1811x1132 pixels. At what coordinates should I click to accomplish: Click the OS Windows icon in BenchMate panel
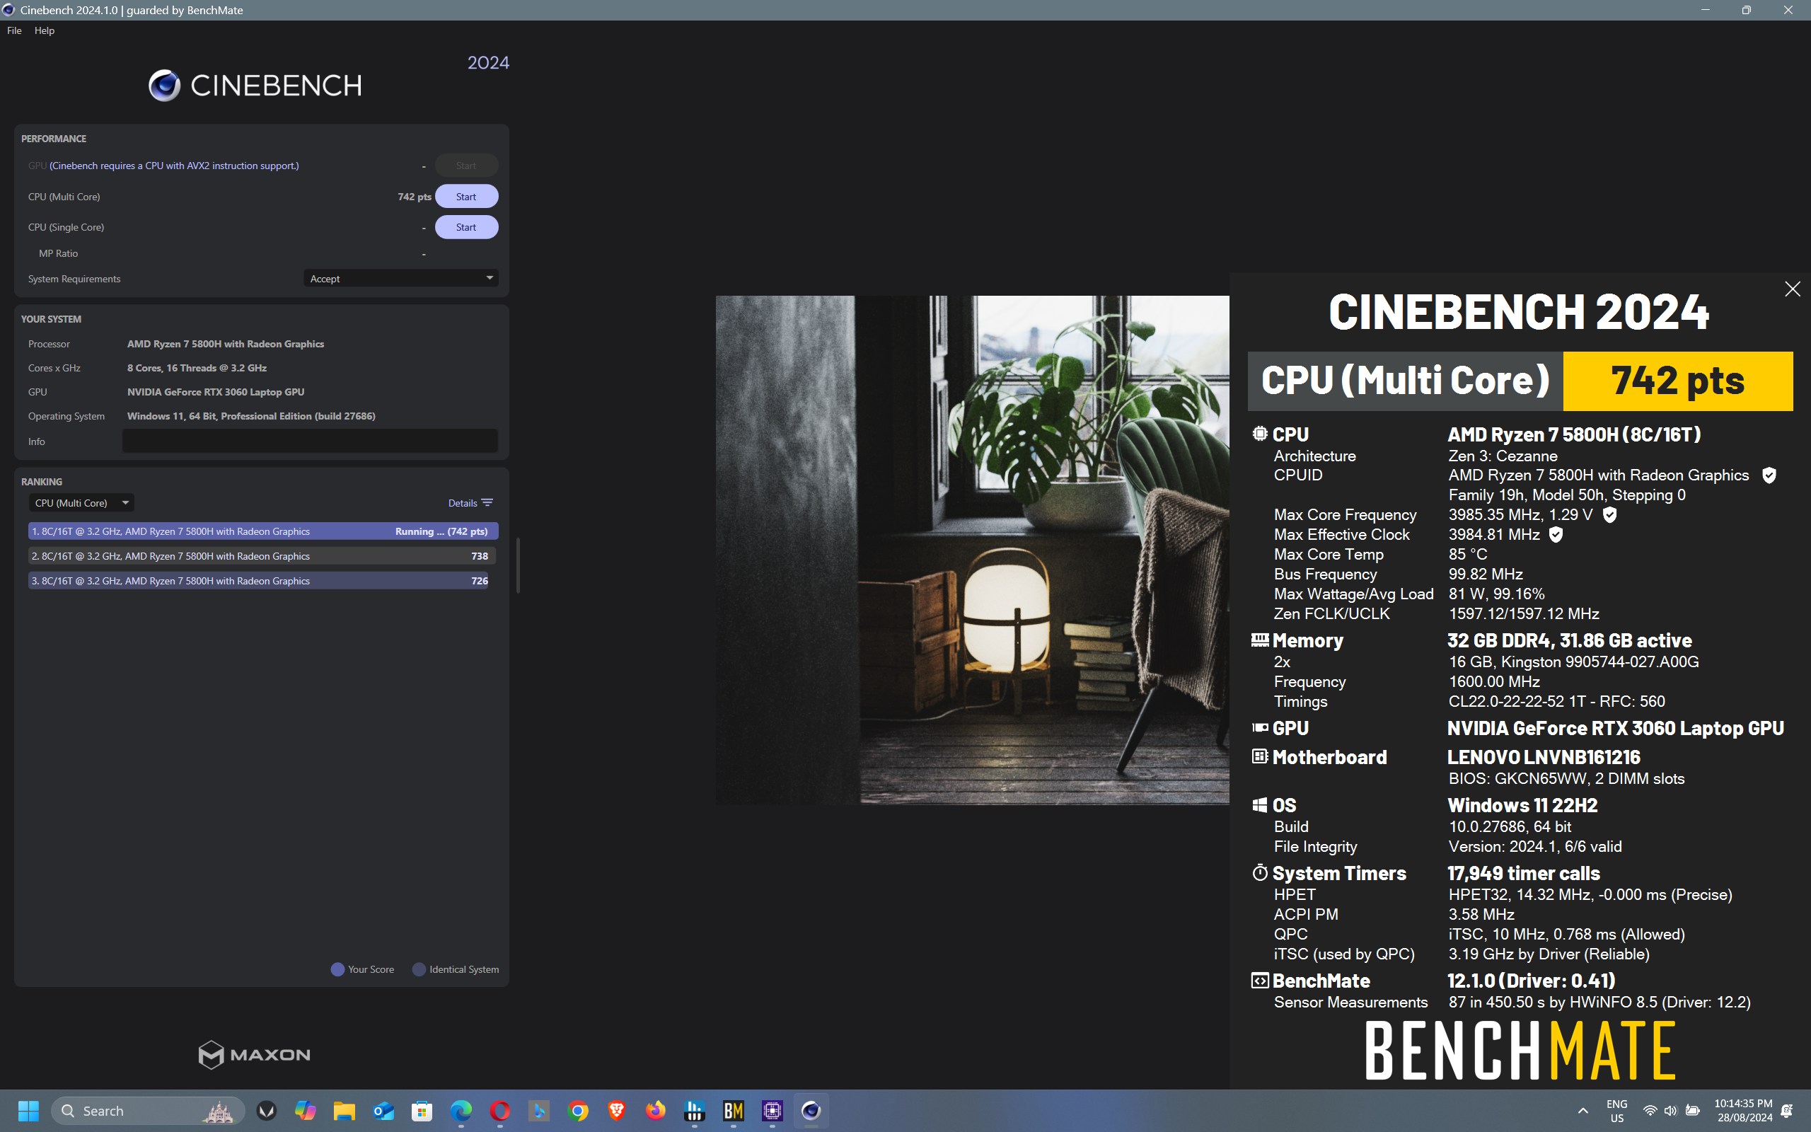[x=1259, y=805]
